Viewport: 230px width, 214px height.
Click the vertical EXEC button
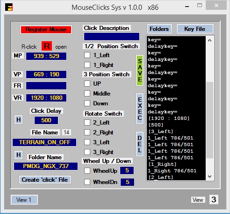(140, 109)
